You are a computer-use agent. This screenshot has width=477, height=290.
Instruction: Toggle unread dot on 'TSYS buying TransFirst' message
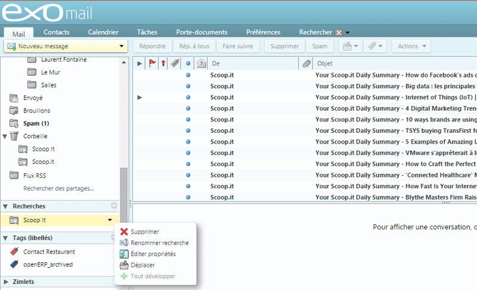tap(188, 130)
